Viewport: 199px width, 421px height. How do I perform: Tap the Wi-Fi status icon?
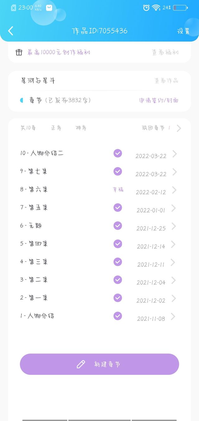coord(156,8)
